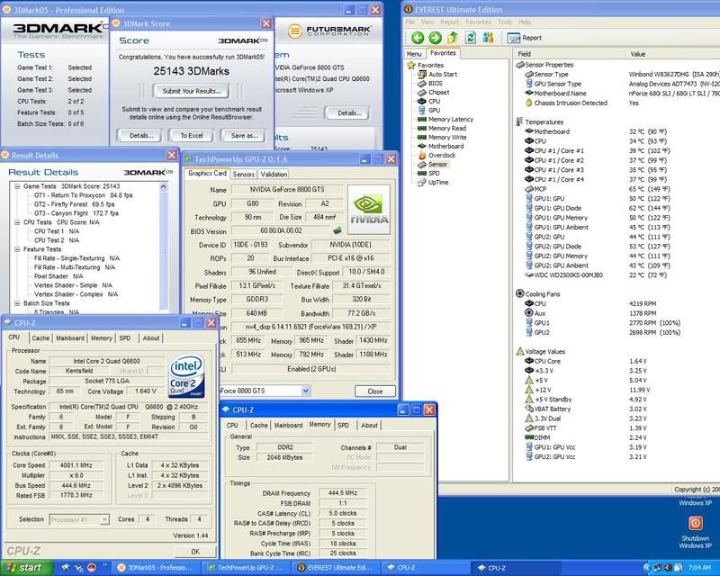Switch to the Sensors tab in GPU-Z
This screenshot has width=720, height=576.
click(x=243, y=174)
